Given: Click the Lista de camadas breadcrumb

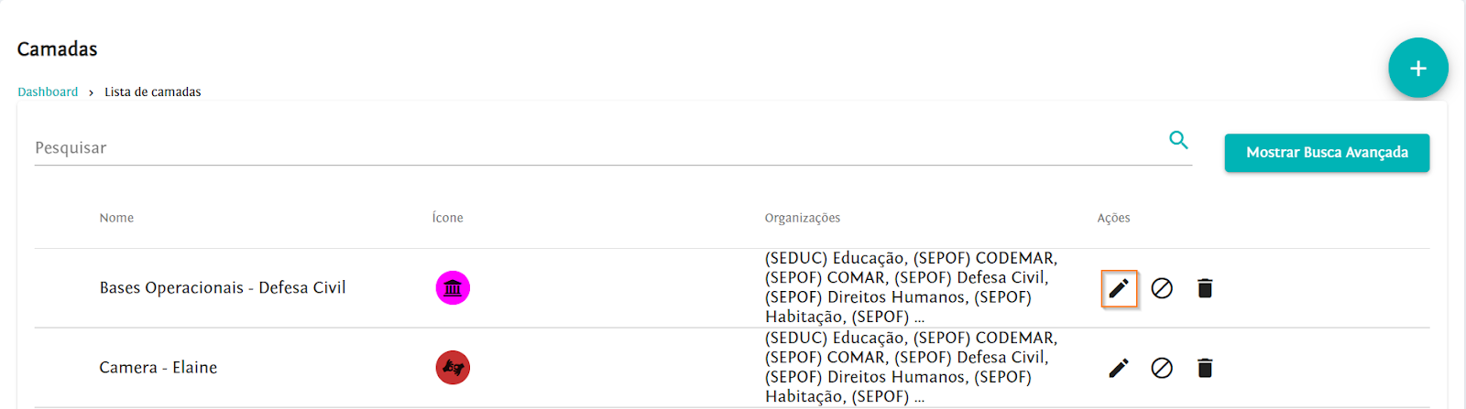Looking at the screenshot, I should (152, 92).
